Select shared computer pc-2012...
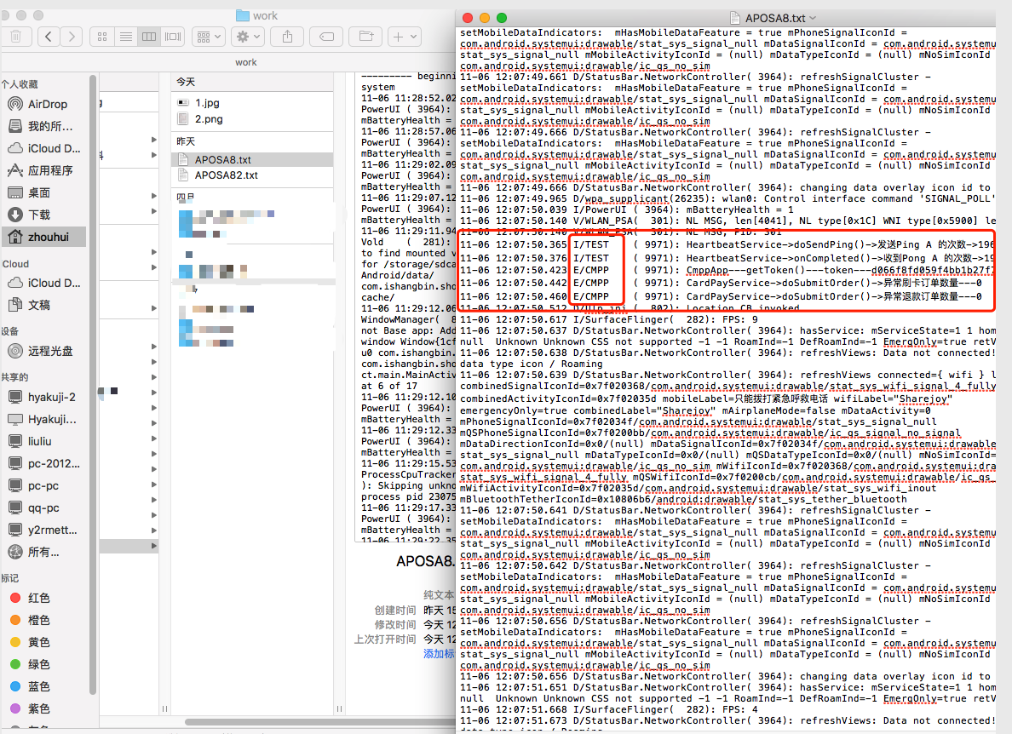Image resolution: width=1012 pixels, height=734 pixels. 46,463
